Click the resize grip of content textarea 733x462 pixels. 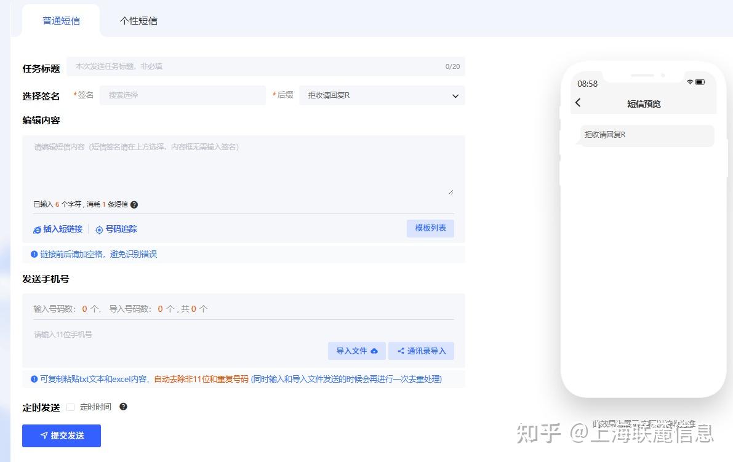click(x=451, y=192)
